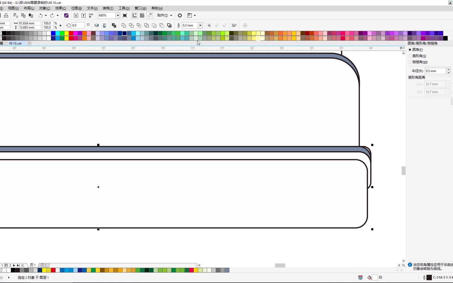Toggle the show guidelines icon
The width and height of the screenshot is (453, 283).
[150, 15]
